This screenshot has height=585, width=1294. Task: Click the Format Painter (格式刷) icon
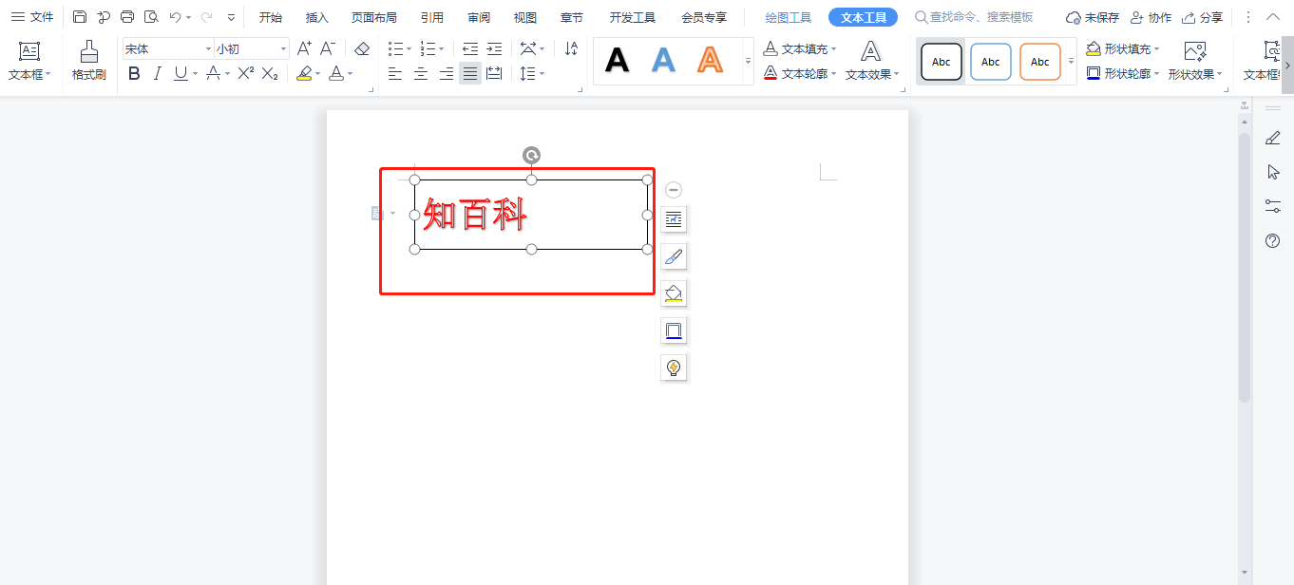pos(88,60)
